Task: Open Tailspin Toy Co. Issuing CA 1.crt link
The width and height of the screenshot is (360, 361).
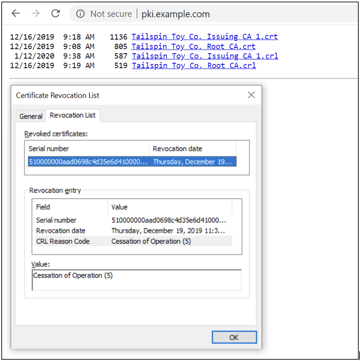Action: (x=205, y=37)
